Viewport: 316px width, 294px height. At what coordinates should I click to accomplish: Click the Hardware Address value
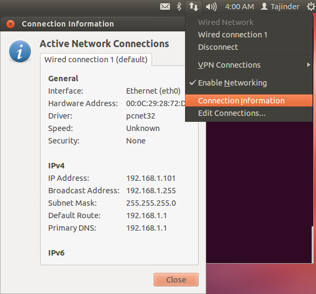pos(156,103)
